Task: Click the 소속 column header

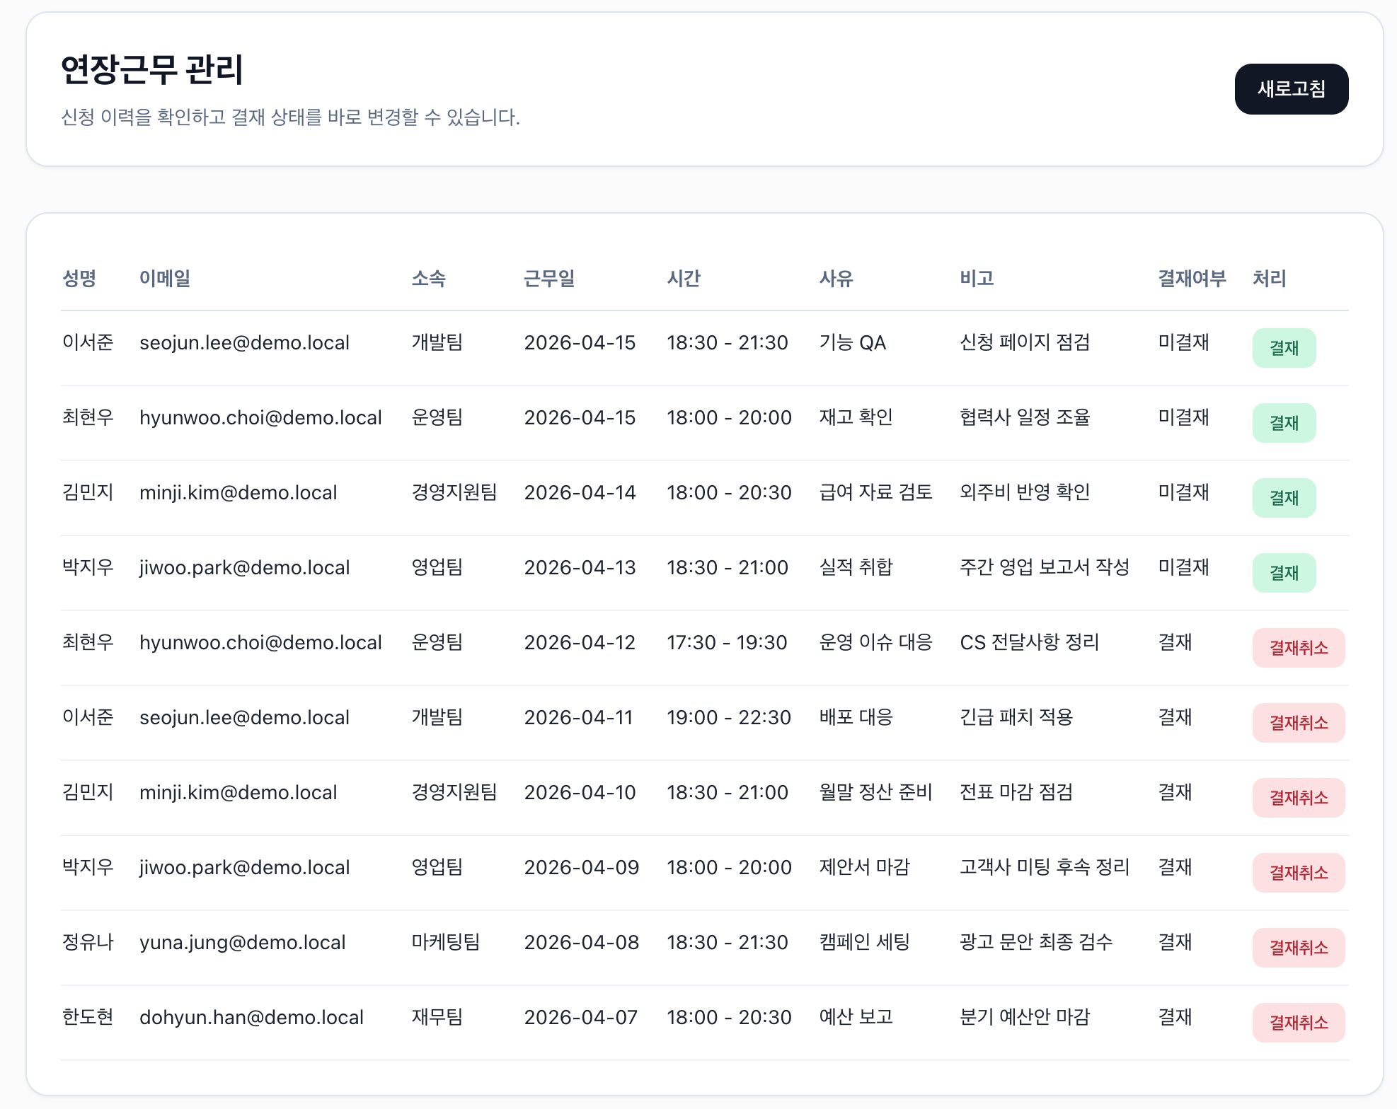Action: coord(428,279)
